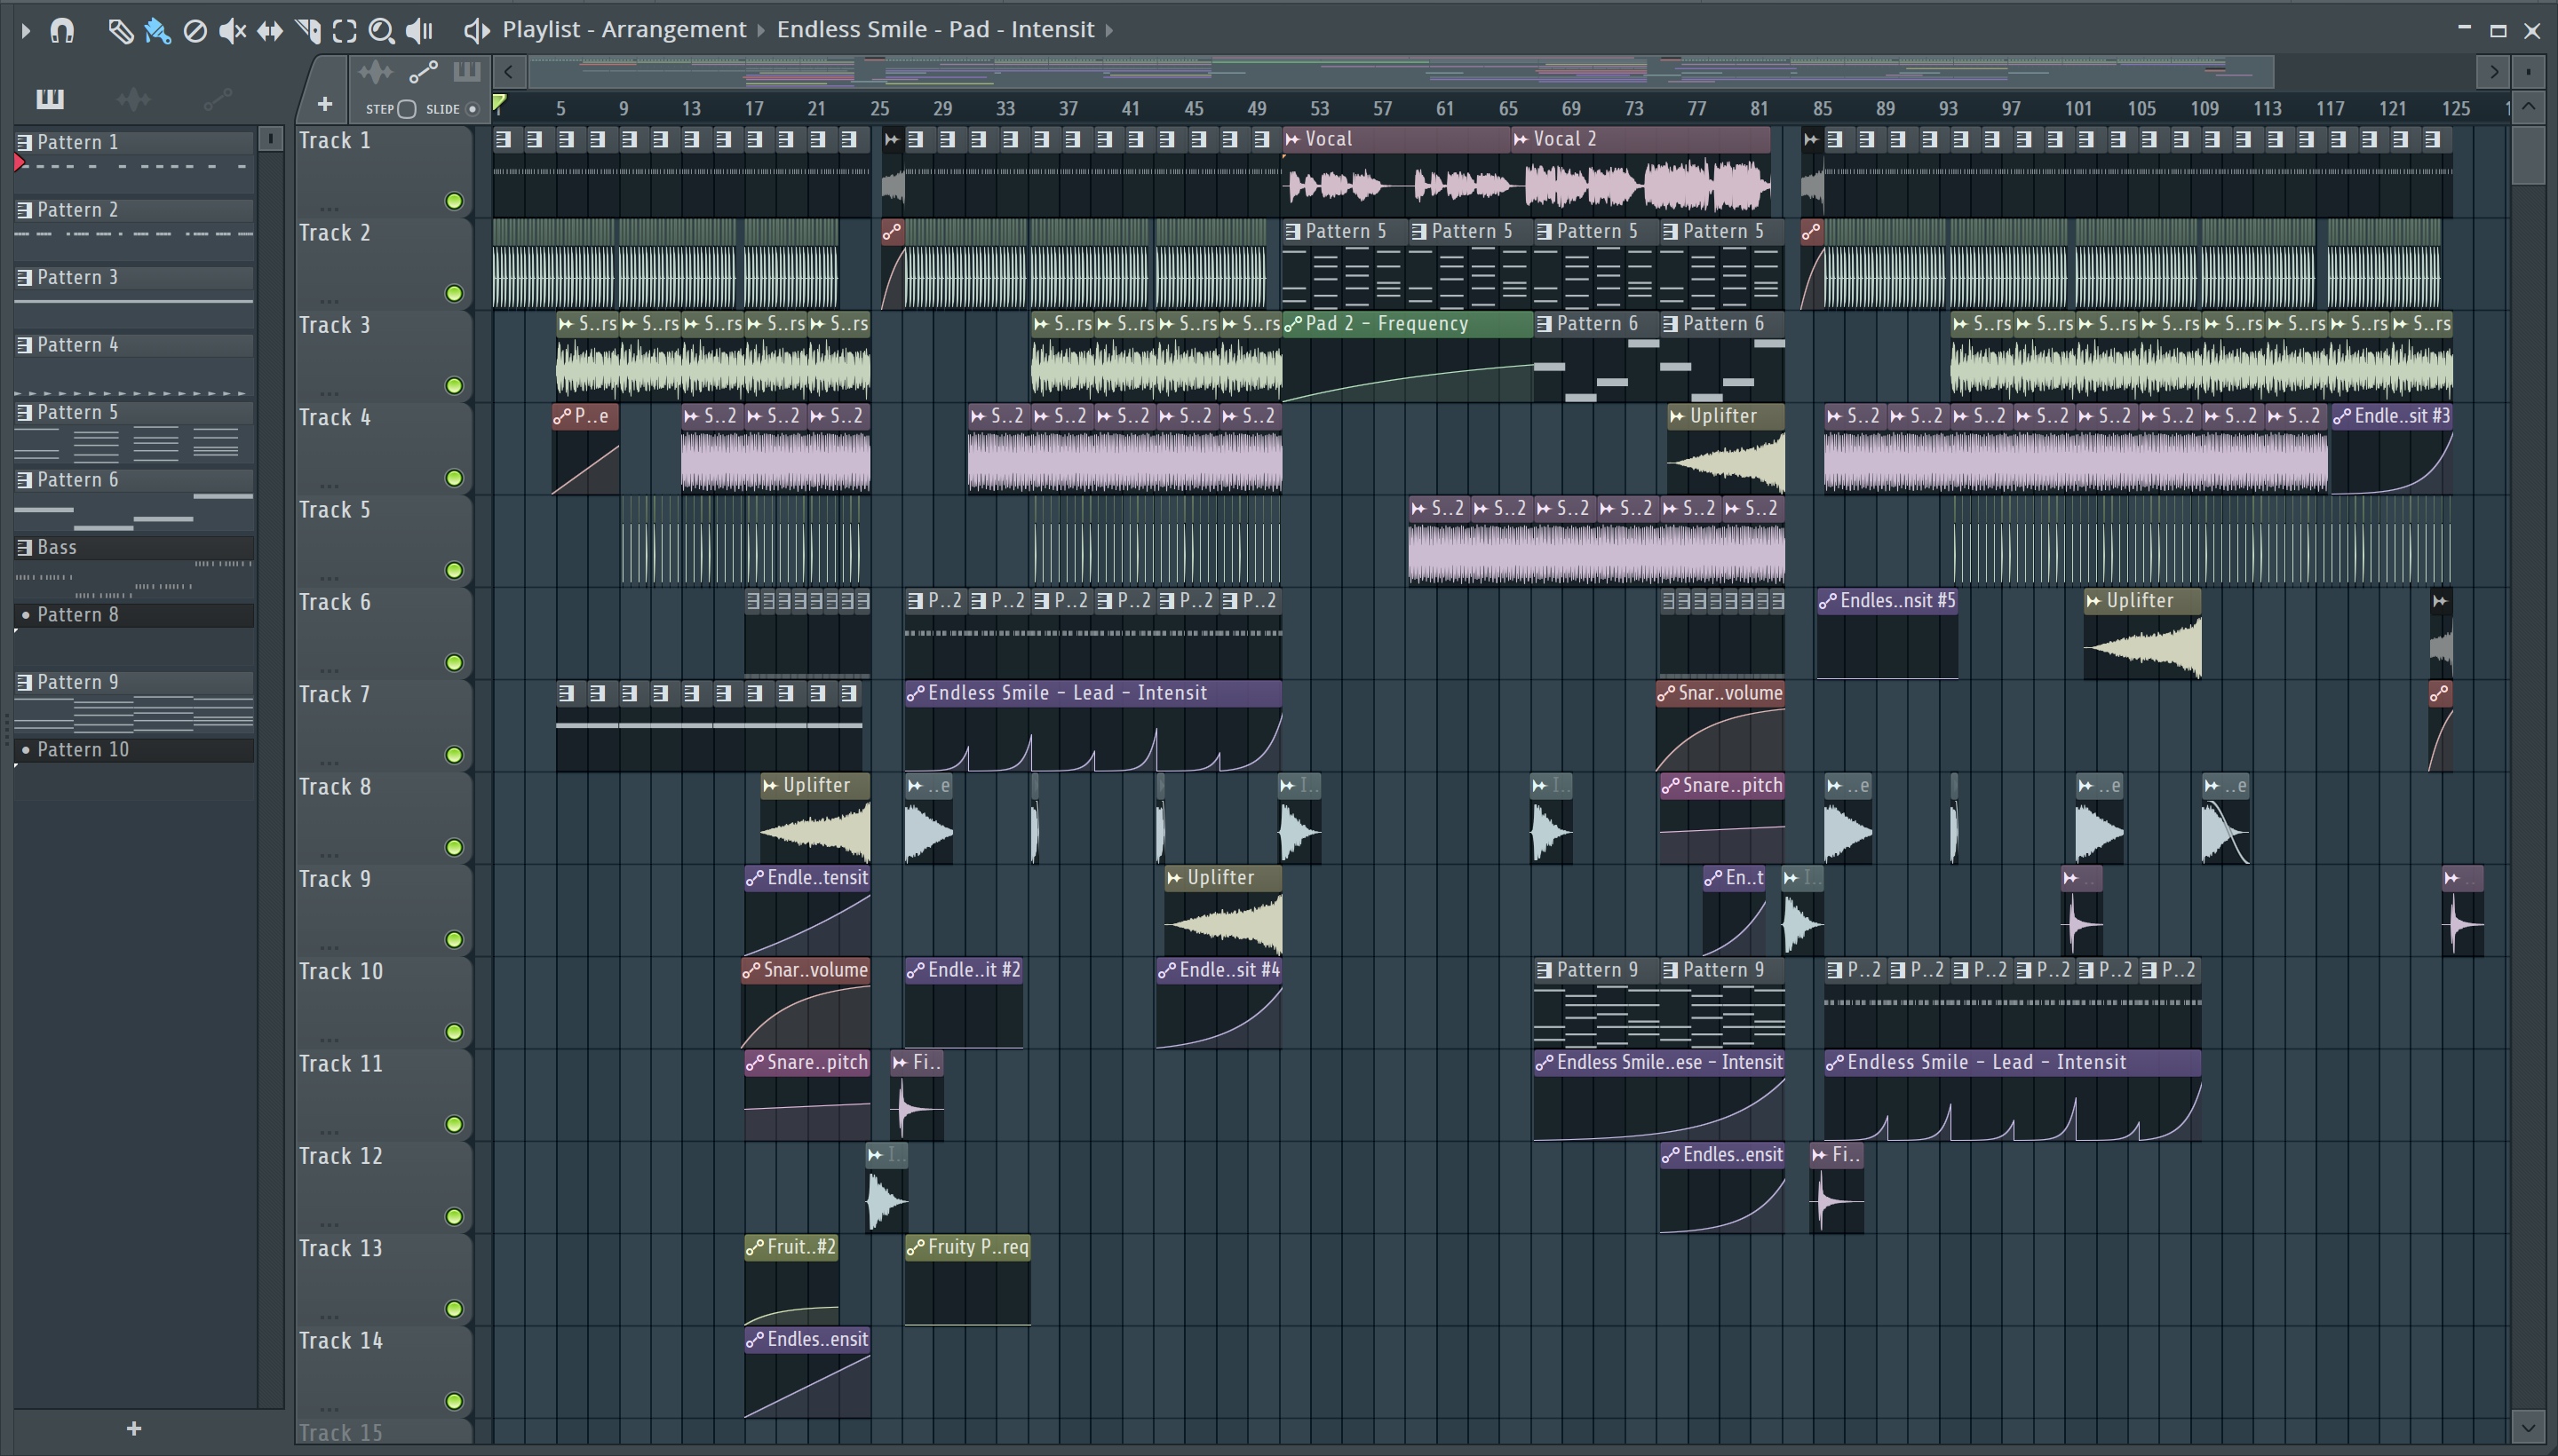2558x1456 pixels.
Task: Mute Track 1 with its green light
Action: [454, 201]
